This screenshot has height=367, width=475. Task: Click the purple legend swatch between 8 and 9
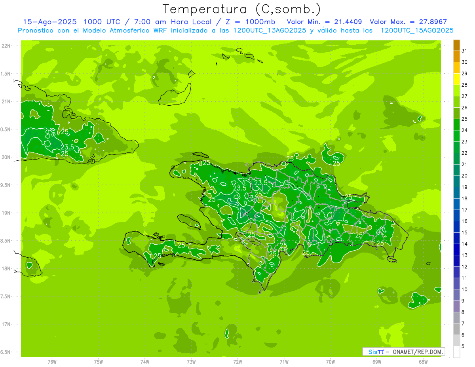pos(456,306)
